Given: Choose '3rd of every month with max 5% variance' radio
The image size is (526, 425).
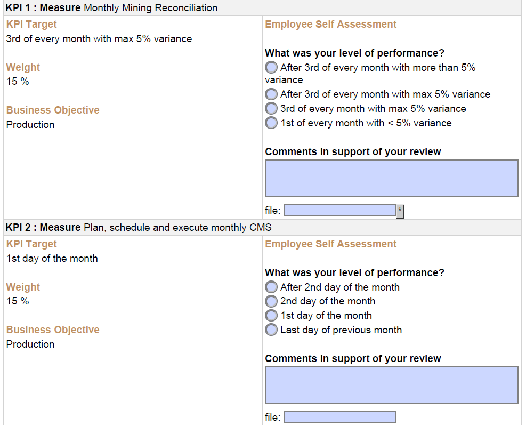Looking at the screenshot, I should [271, 108].
